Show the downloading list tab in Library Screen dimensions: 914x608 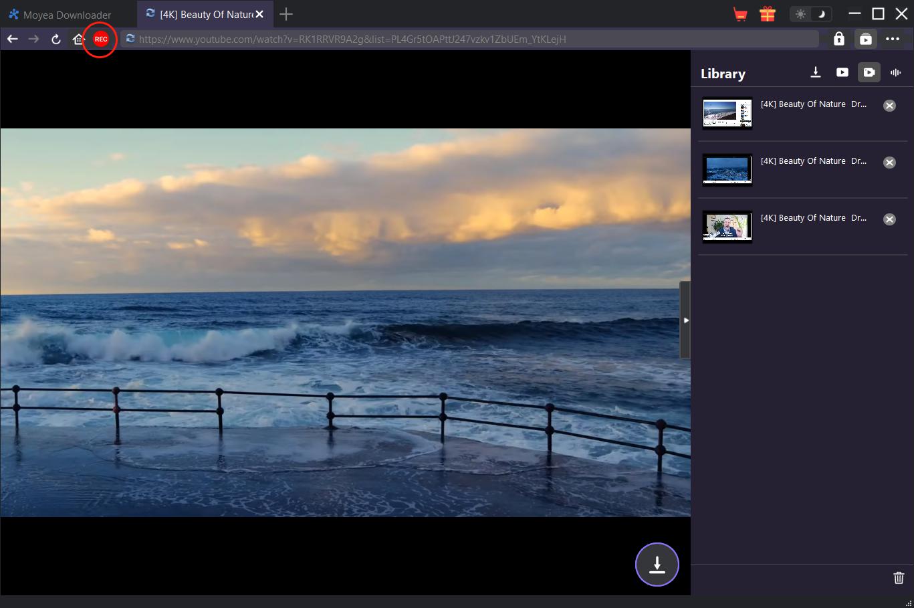[x=816, y=72]
